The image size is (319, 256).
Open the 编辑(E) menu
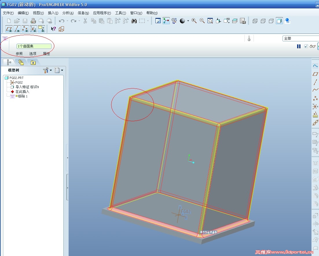[23, 13]
